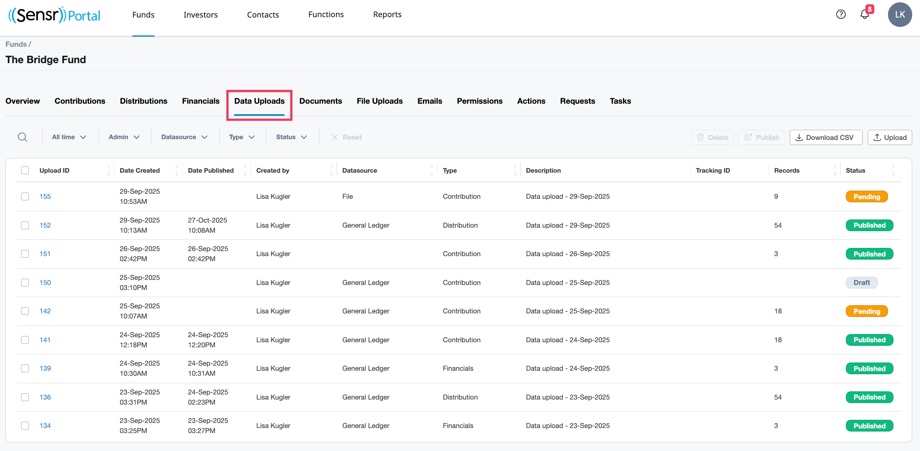Sort by Status column arrows

[893, 170]
